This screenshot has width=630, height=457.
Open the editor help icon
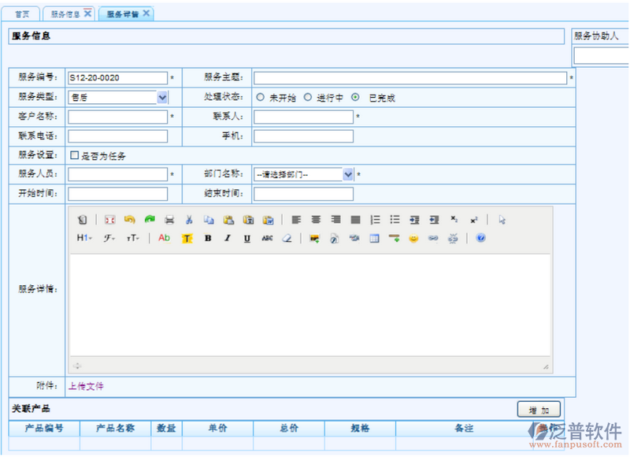(x=480, y=238)
